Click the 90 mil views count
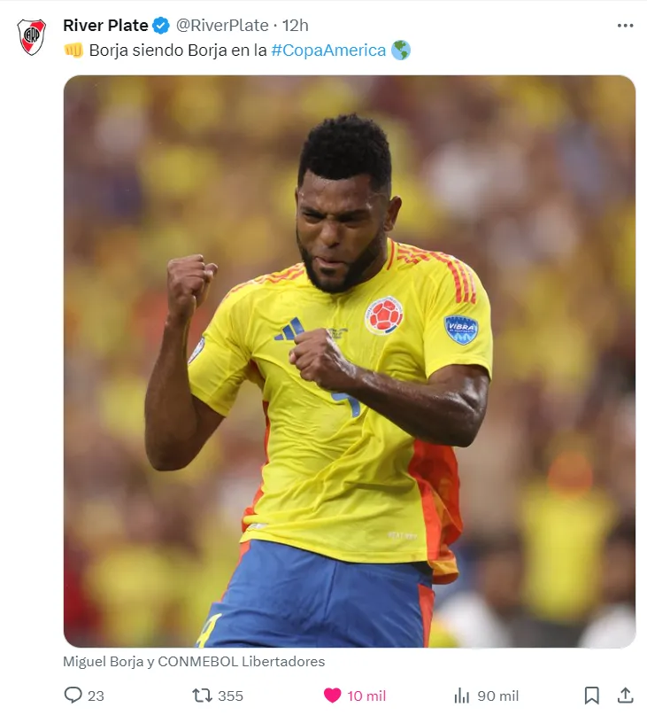 [x=498, y=696]
